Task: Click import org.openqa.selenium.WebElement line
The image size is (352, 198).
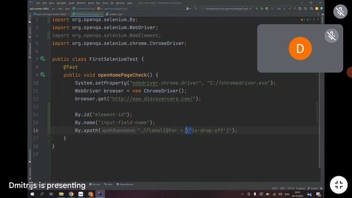Action: coord(106,35)
